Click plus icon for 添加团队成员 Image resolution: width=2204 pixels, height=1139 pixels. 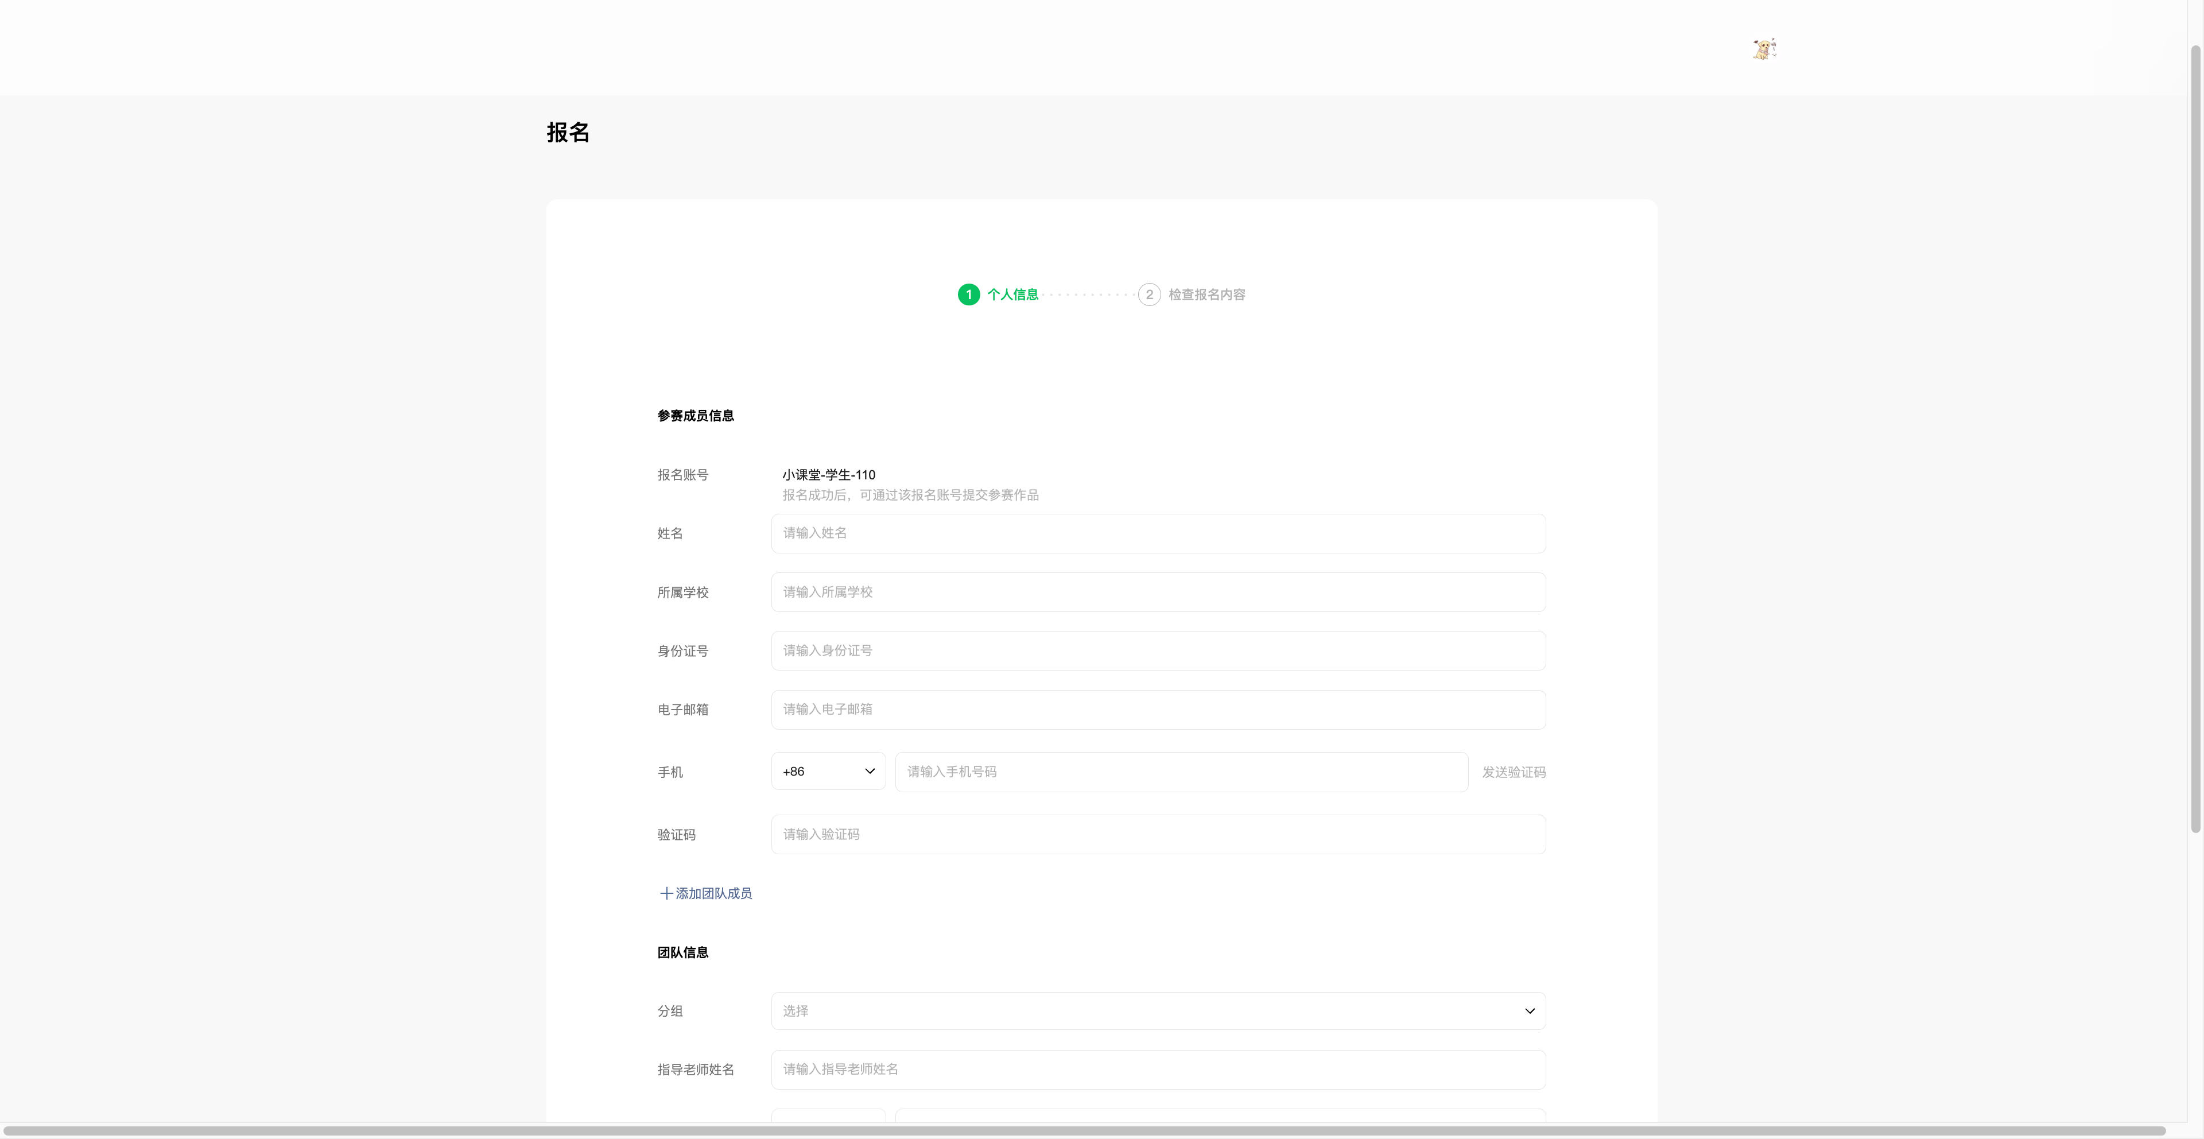[x=666, y=893]
